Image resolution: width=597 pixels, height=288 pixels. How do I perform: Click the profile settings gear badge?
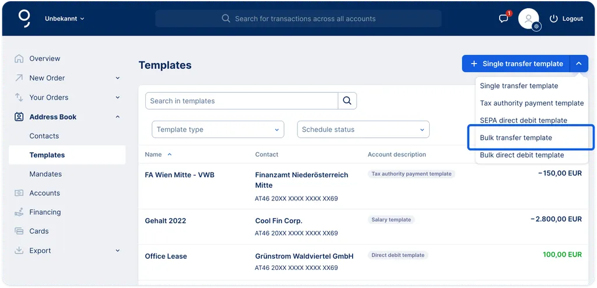tap(536, 26)
